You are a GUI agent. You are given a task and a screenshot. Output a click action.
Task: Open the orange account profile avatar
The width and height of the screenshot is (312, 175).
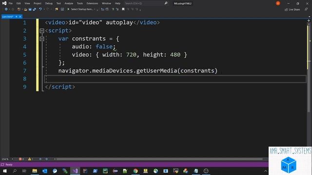278,3
